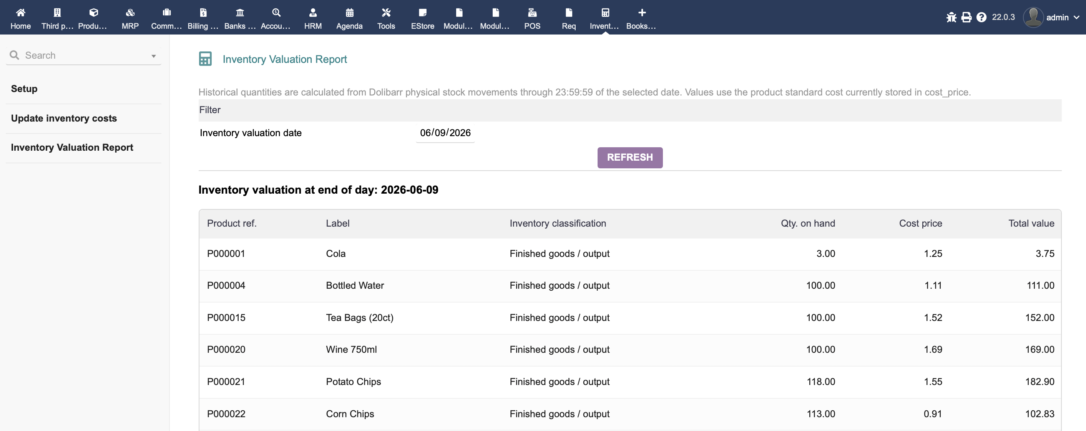Open the Billing invoice icon
This screenshot has width=1086, height=431.
tap(203, 13)
